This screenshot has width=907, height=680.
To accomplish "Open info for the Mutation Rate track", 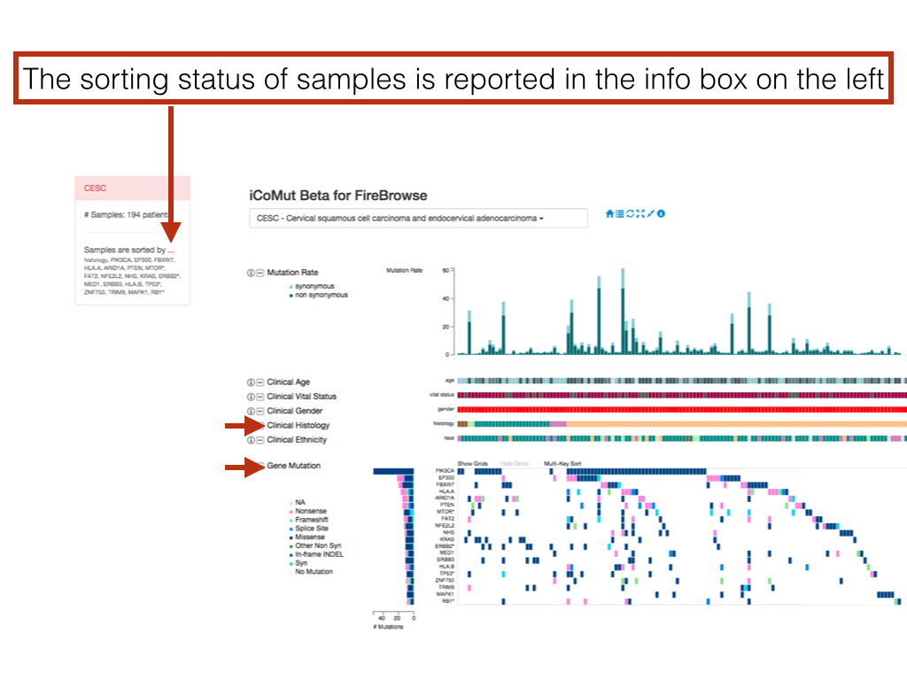I will (250, 273).
